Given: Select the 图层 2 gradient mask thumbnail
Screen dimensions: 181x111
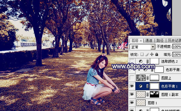Looking at the screenshot, I should [154, 78].
